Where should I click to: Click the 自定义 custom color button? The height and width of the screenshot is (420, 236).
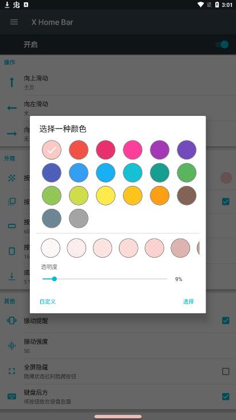pos(48,302)
